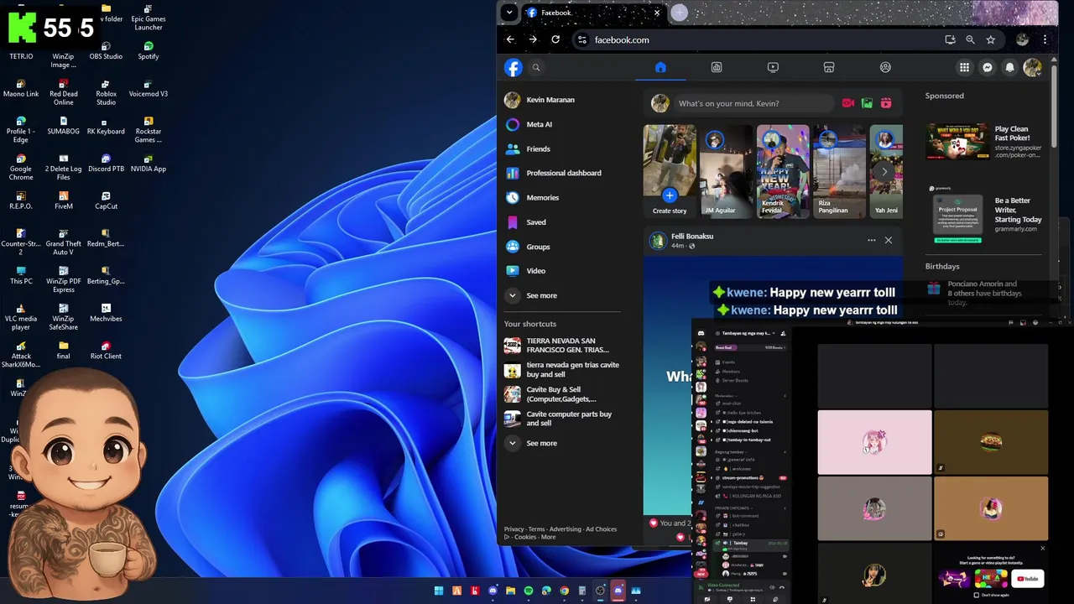Open Windows Start menu
The width and height of the screenshot is (1074, 604).
pos(439,591)
